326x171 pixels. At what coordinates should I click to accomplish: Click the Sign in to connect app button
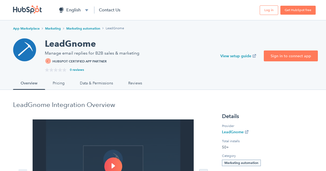click(x=291, y=56)
